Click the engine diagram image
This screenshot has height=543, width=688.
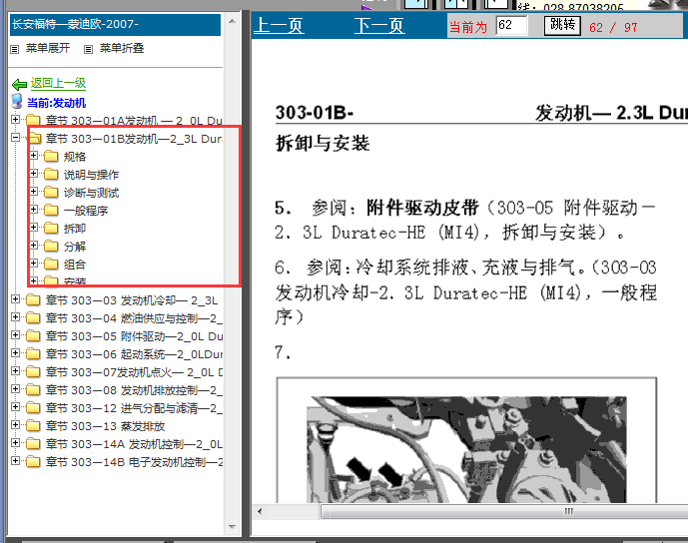pos(466,449)
